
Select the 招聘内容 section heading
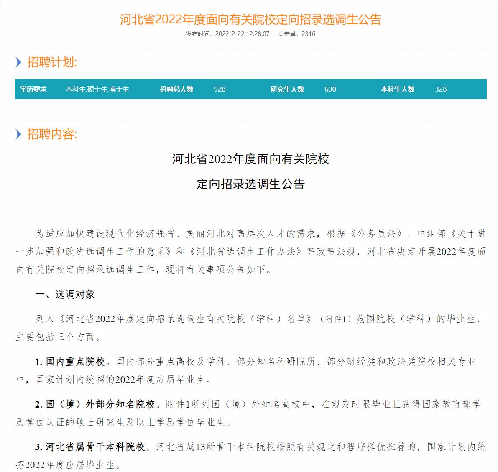pyautogui.click(x=52, y=134)
